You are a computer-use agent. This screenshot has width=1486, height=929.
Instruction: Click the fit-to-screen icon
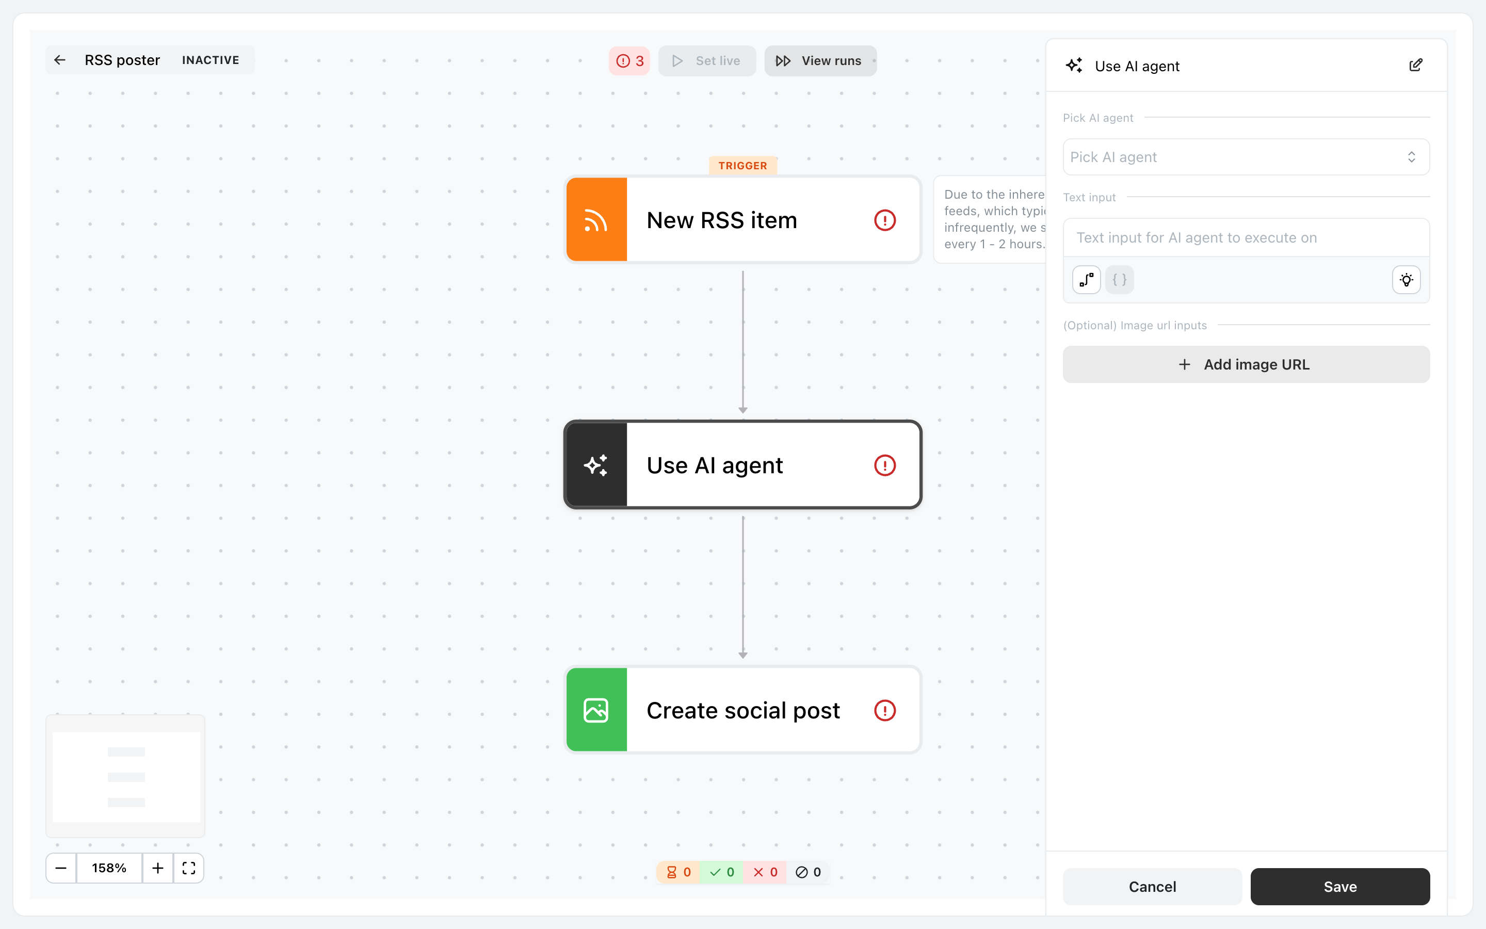tap(188, 868)
